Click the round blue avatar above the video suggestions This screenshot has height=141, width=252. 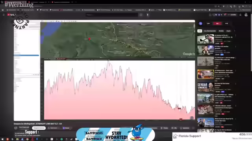(200, 23)
